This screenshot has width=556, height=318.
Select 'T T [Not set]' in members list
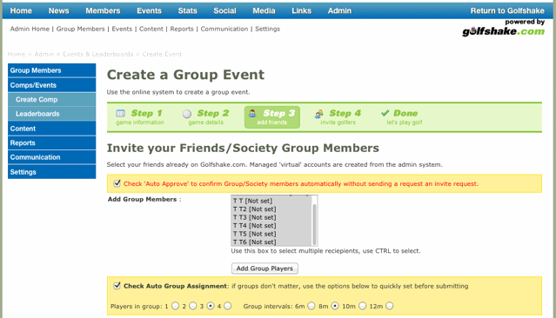click(271, 201)
